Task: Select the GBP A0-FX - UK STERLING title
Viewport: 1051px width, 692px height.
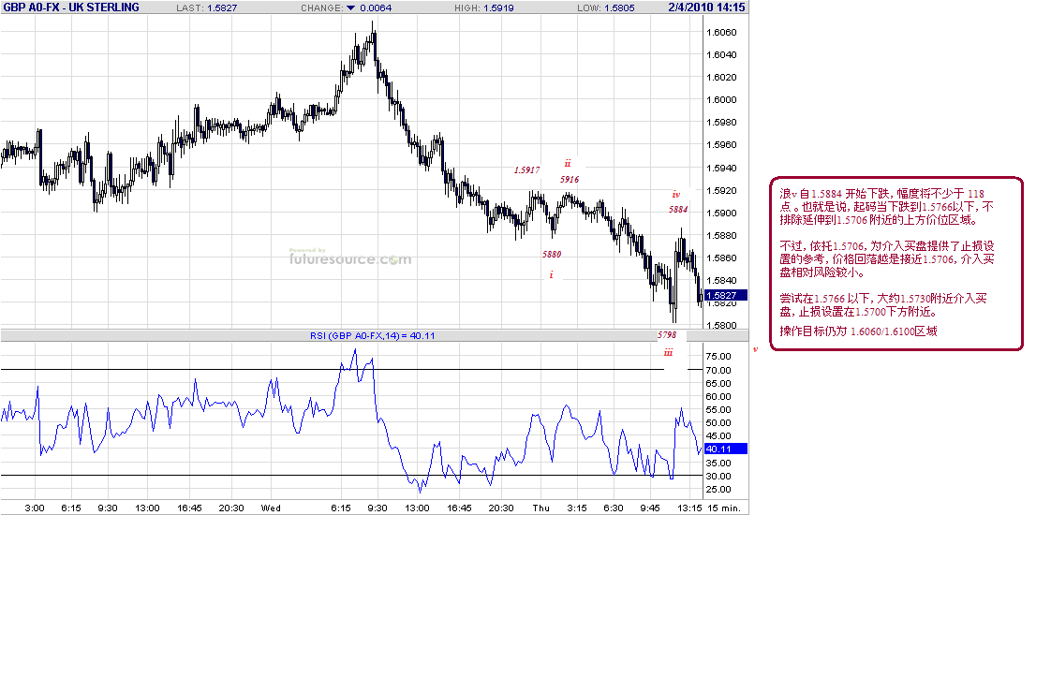Action: click(x=71, y=7)
